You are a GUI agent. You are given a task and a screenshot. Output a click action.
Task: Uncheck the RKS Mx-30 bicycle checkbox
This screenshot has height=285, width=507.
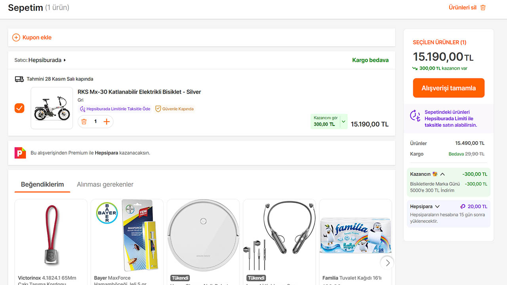pos(19,108)
